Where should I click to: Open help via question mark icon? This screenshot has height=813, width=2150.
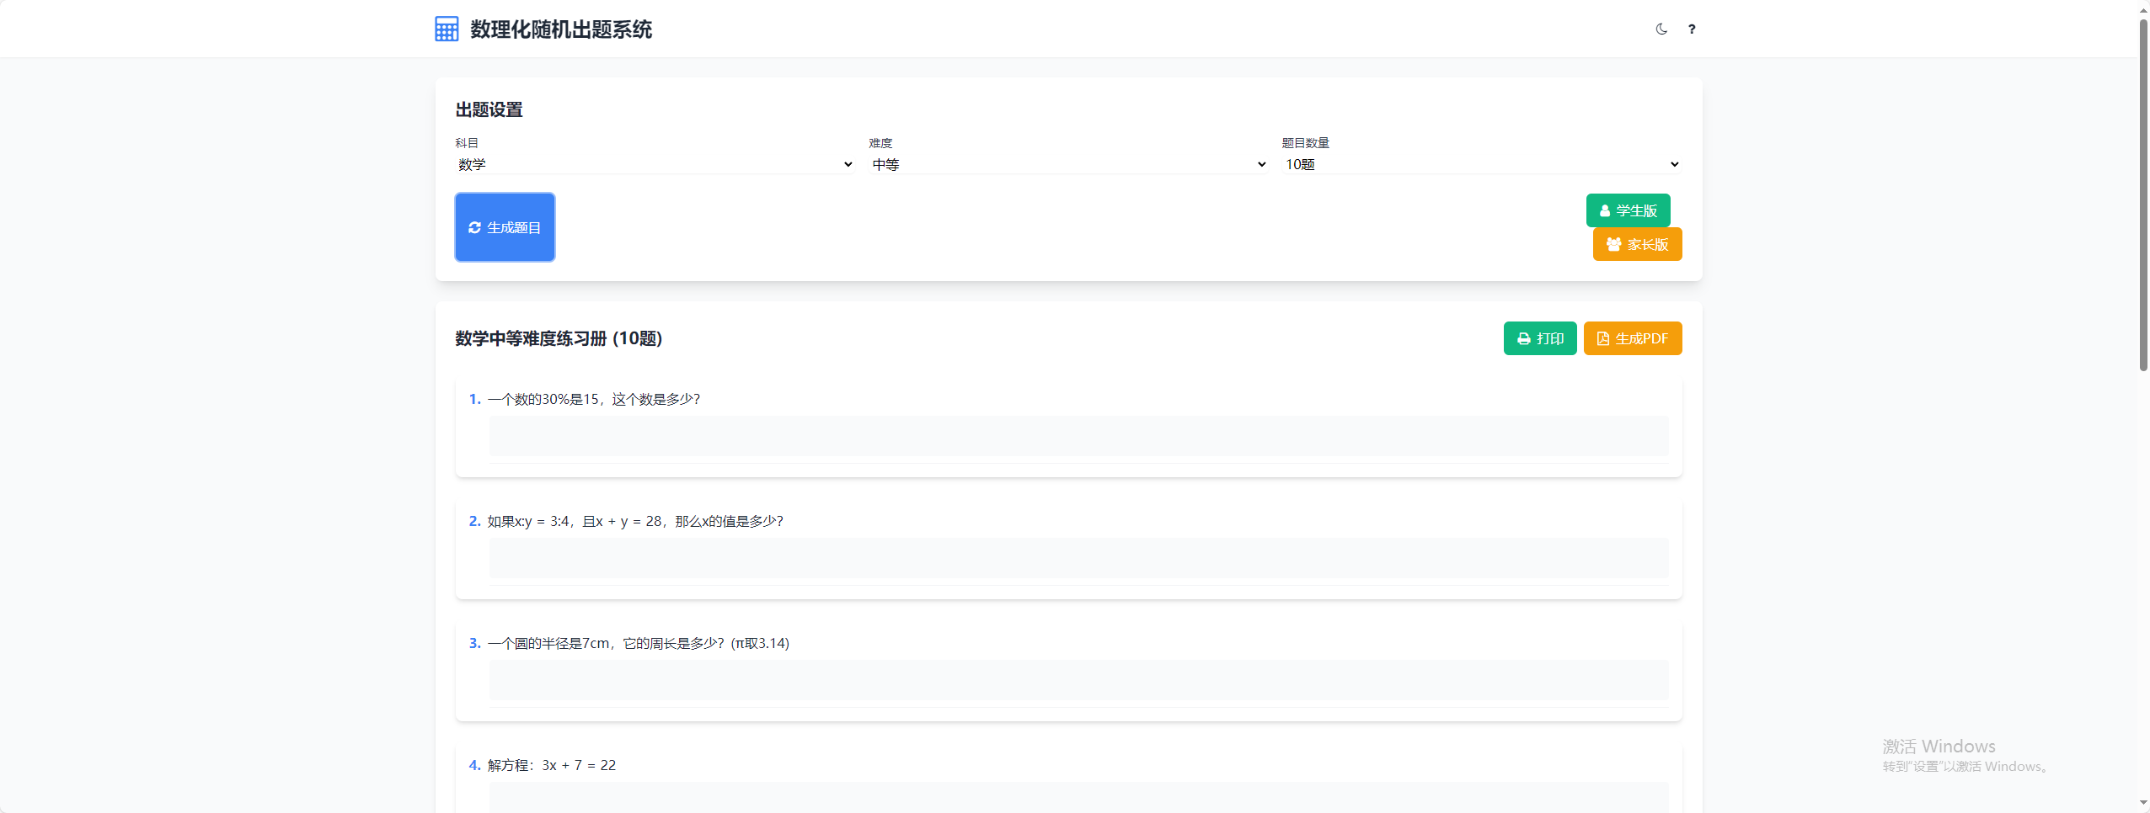point(1692,29)
